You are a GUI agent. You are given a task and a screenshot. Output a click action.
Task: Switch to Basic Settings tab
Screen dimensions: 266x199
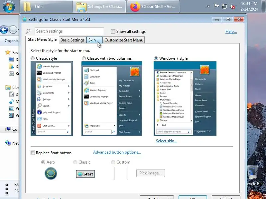pos(72,40)
